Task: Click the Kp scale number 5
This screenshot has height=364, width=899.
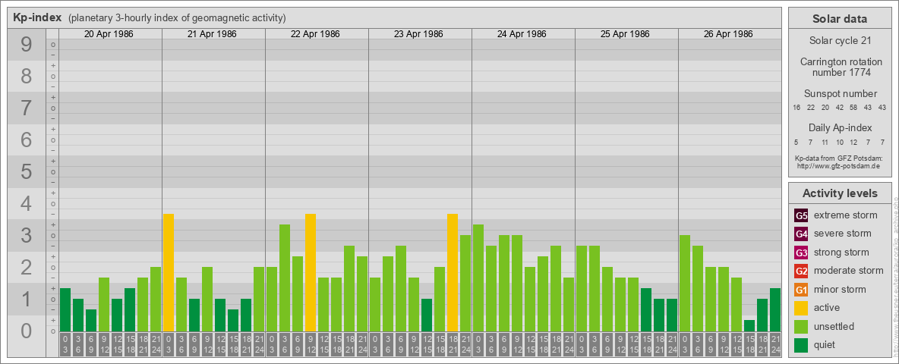Action: tap(26, 171)
